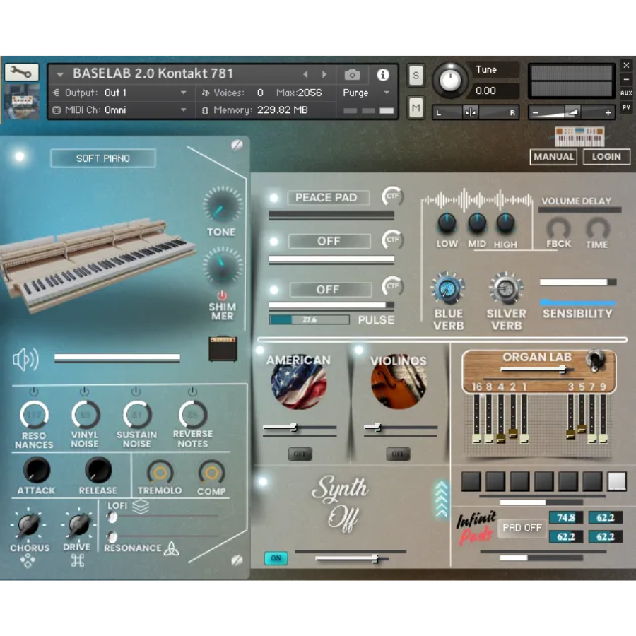The image size is (636, 636).
Task: Click the SILVER VERB knob
Action: pyautogui.click(x=506, y=289)
